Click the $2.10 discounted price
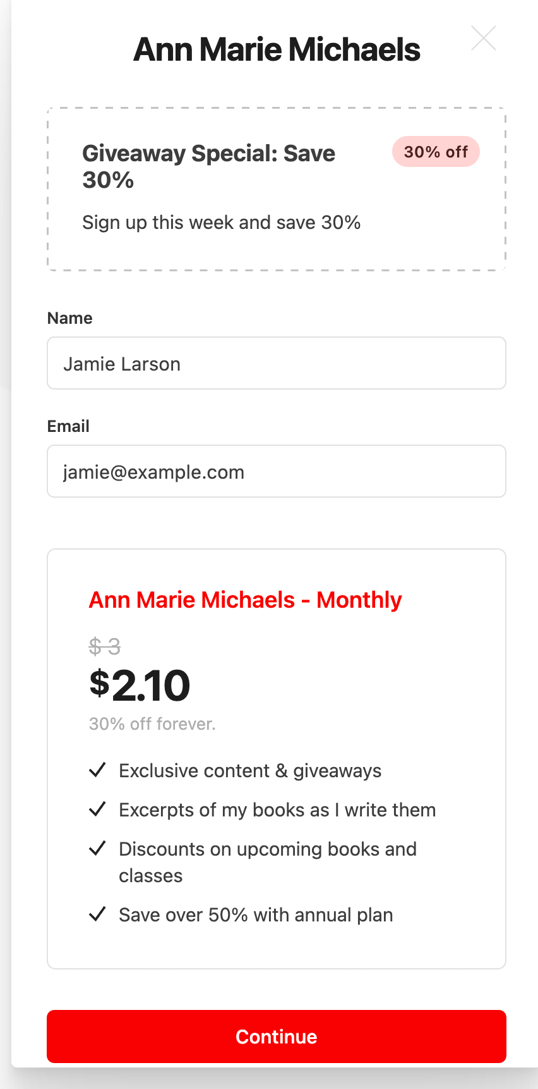Image resolution: width=538 pixels, height=1089 pixels. [140, 686]
